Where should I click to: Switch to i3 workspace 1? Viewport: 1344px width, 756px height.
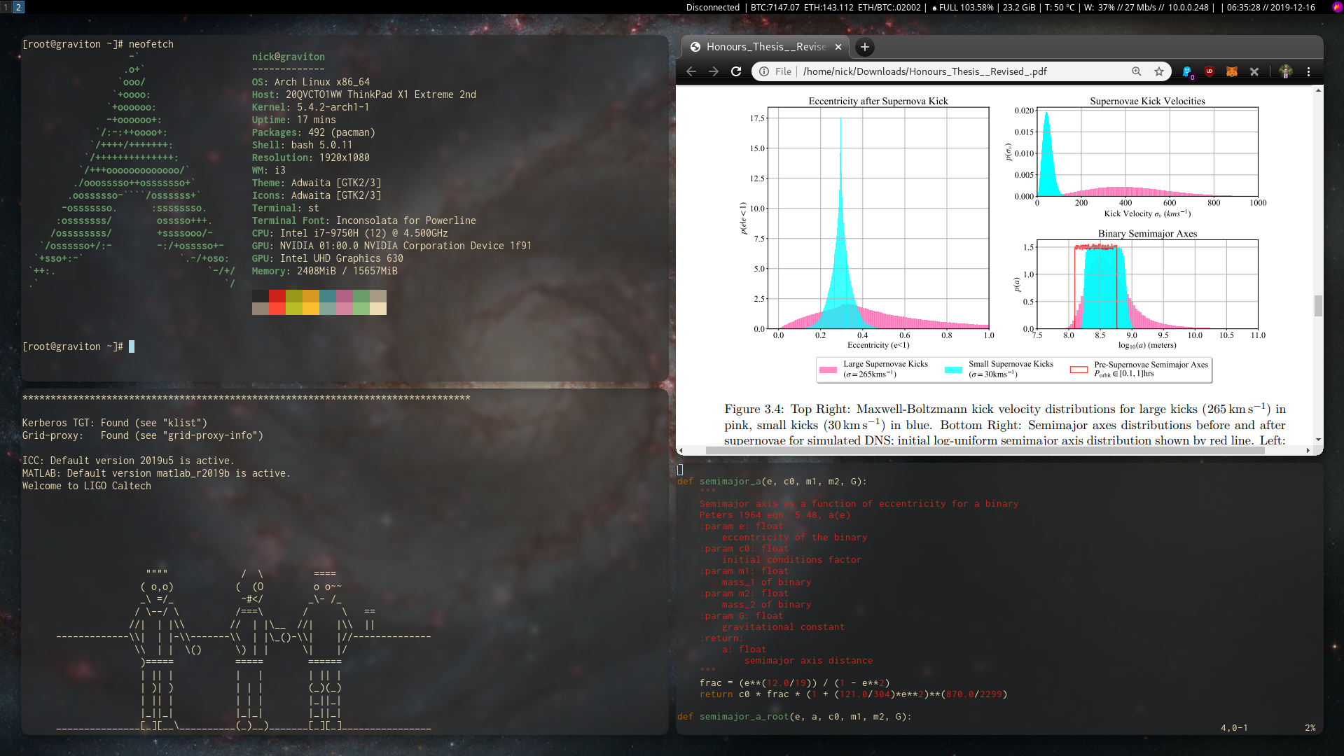pos(6,7)
